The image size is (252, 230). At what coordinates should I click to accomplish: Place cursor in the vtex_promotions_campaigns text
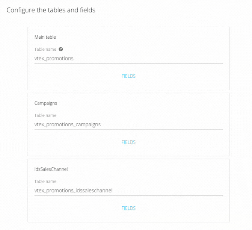(x=68, y=124)
